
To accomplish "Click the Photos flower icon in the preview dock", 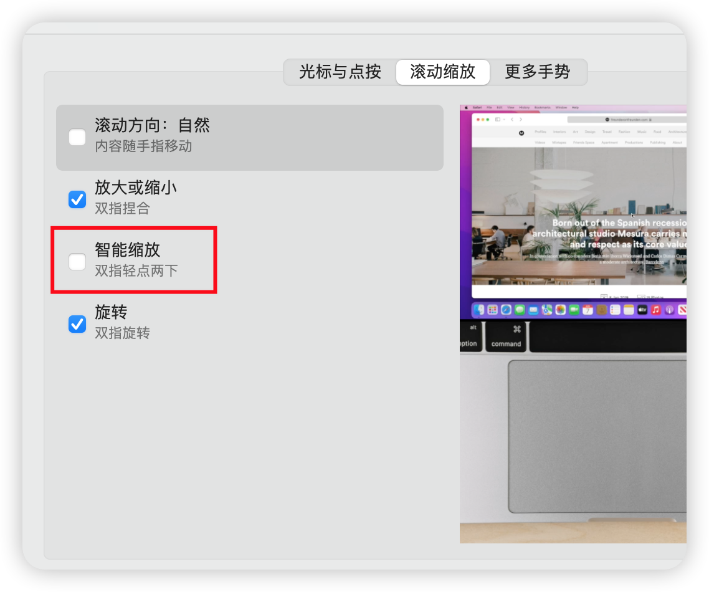I will 561,310.
